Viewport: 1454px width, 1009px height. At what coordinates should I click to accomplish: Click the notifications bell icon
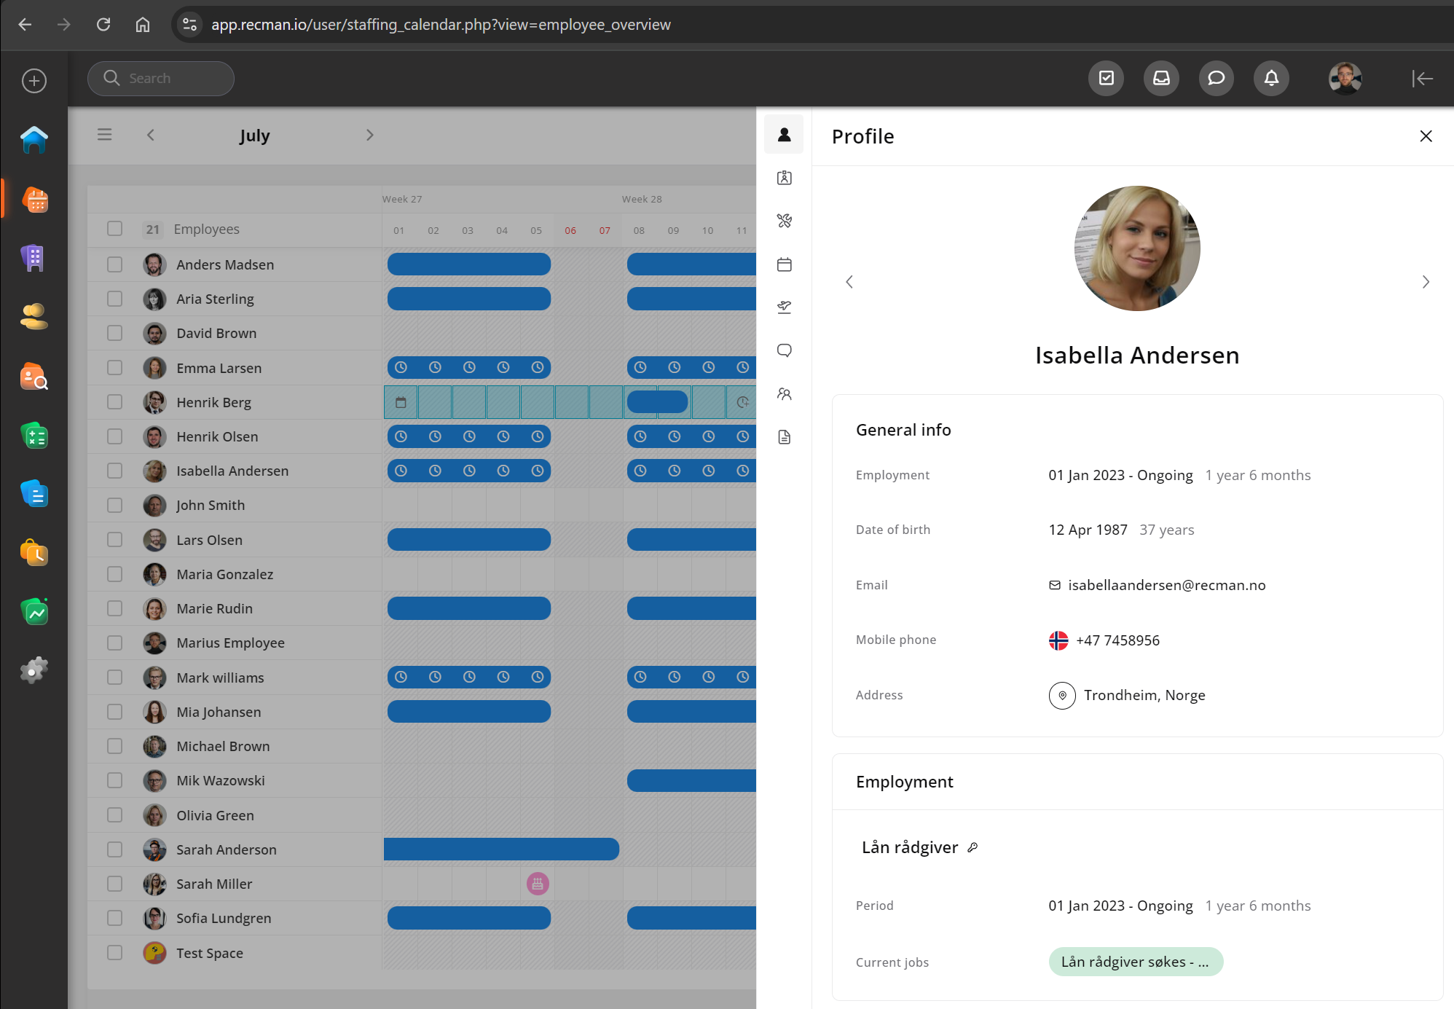1271,78
